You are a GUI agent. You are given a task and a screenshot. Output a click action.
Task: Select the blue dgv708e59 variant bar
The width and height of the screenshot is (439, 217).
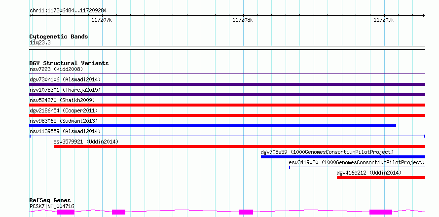pyautogui.click(x=343, y=157)
